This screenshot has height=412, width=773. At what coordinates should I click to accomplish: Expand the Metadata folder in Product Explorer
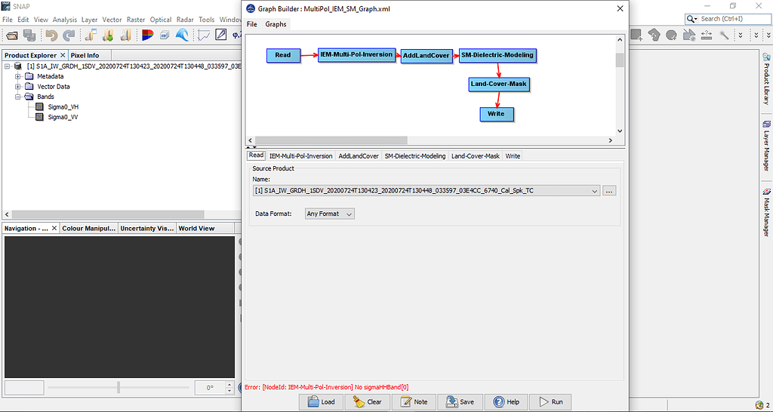[18, 76]
